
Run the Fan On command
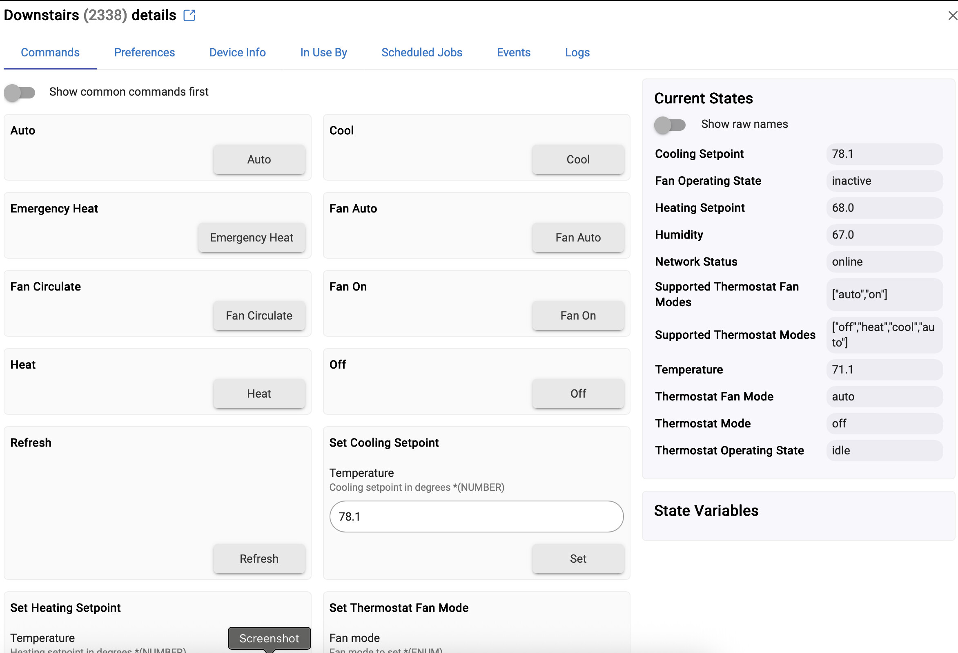(x=578, y=315)
